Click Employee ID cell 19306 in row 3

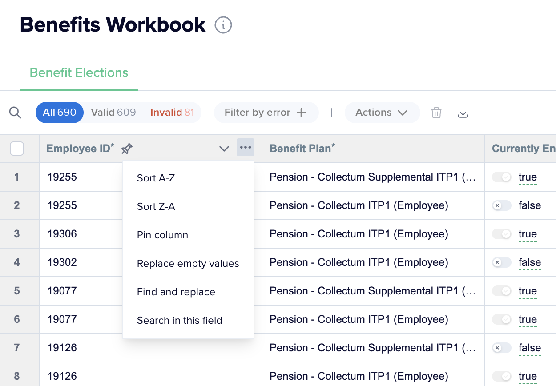(62, 234)
